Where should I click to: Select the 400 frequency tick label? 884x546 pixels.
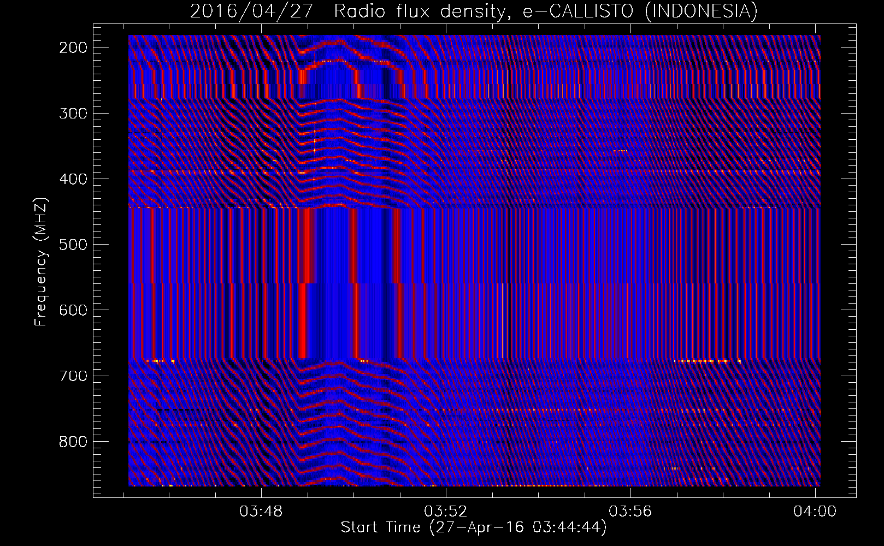point(73,179)
